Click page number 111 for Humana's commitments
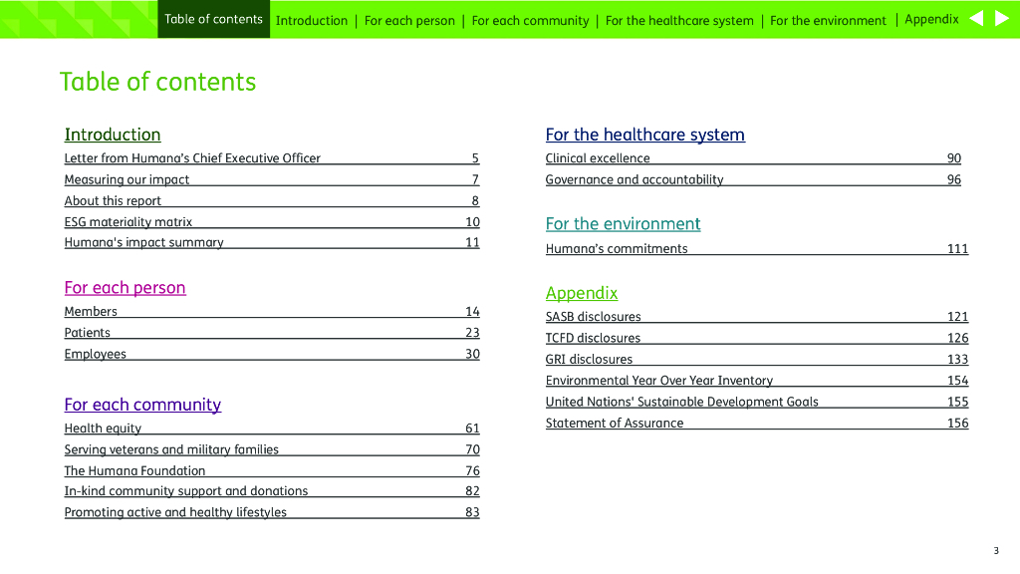The image size is (1020, 574). pos(957,248)
